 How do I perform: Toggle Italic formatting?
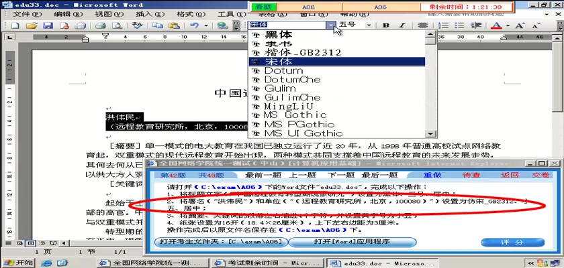pyautogui.click(x=402, y=25)
